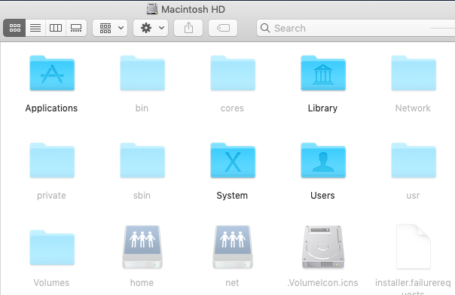Click the sbin folder name label

[x=142, y=196]
